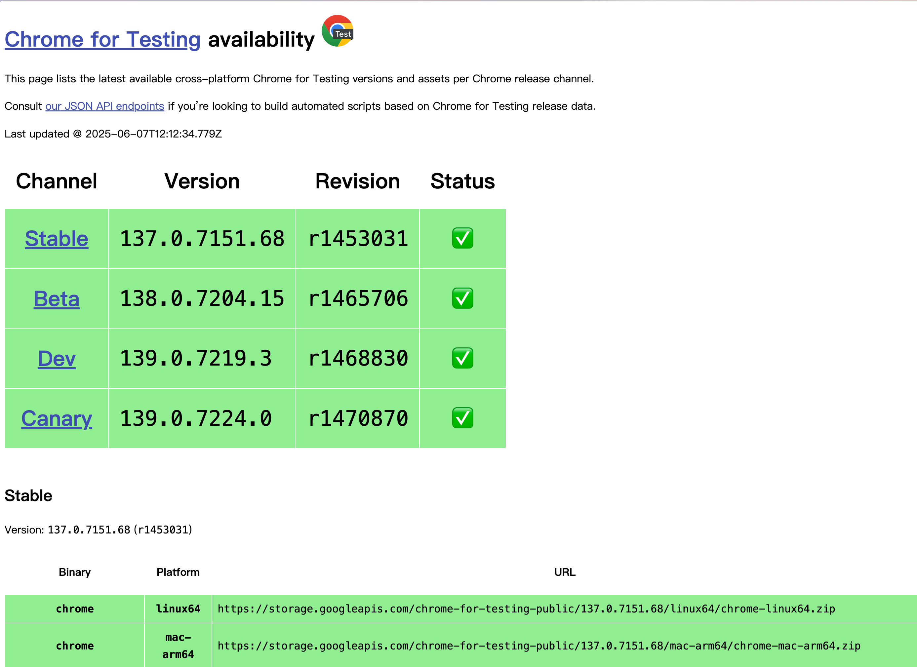Click the Dev row green checkmark status
This screenshot has width=917, height=667.
click(x=462, y=358)
